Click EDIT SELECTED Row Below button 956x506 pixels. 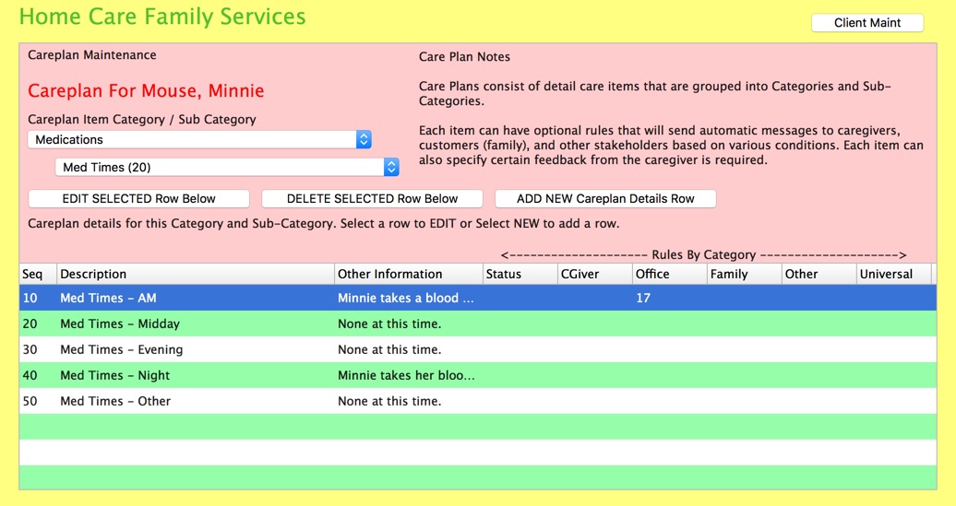point(139,199)
